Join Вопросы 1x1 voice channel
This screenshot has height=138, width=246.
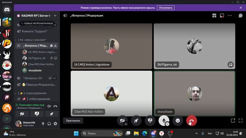click(37, 78)
